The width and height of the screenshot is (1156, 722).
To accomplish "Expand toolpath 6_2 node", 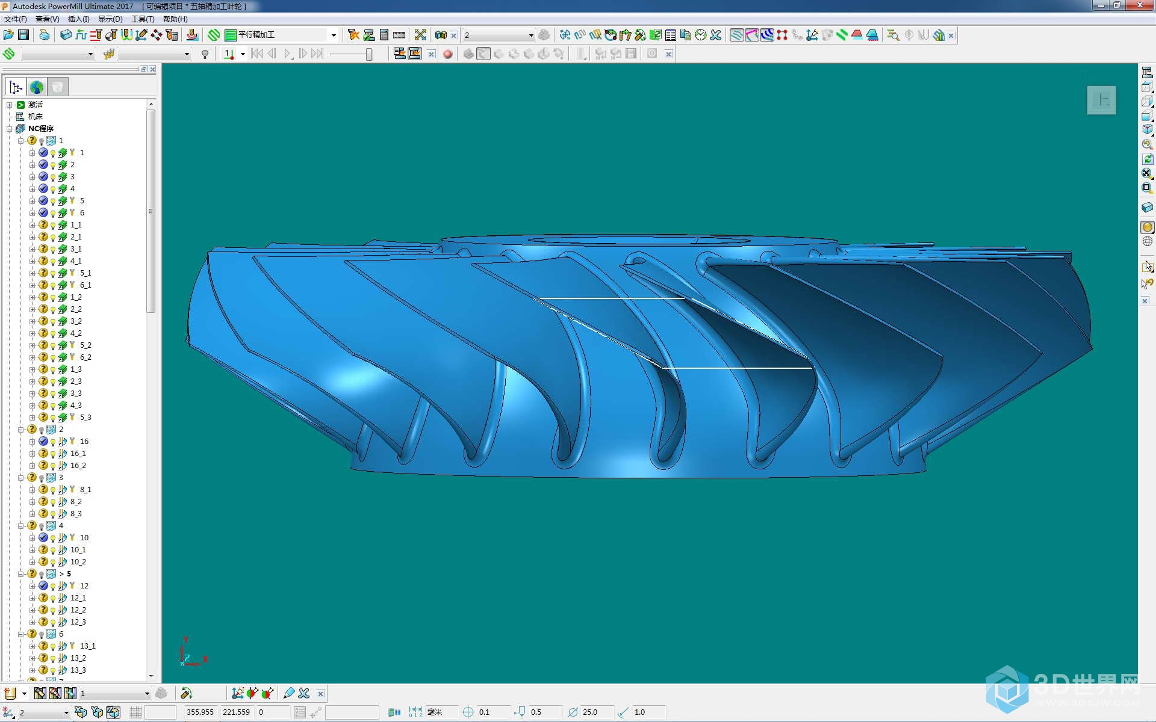I will click(x=33, y=357).
